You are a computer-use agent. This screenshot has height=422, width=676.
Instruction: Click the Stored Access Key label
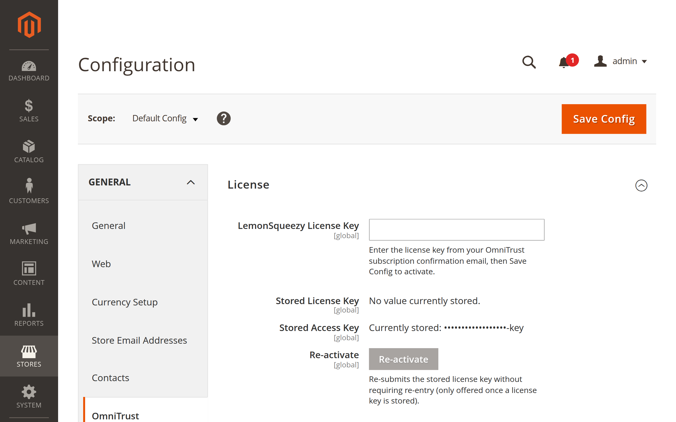319,328
